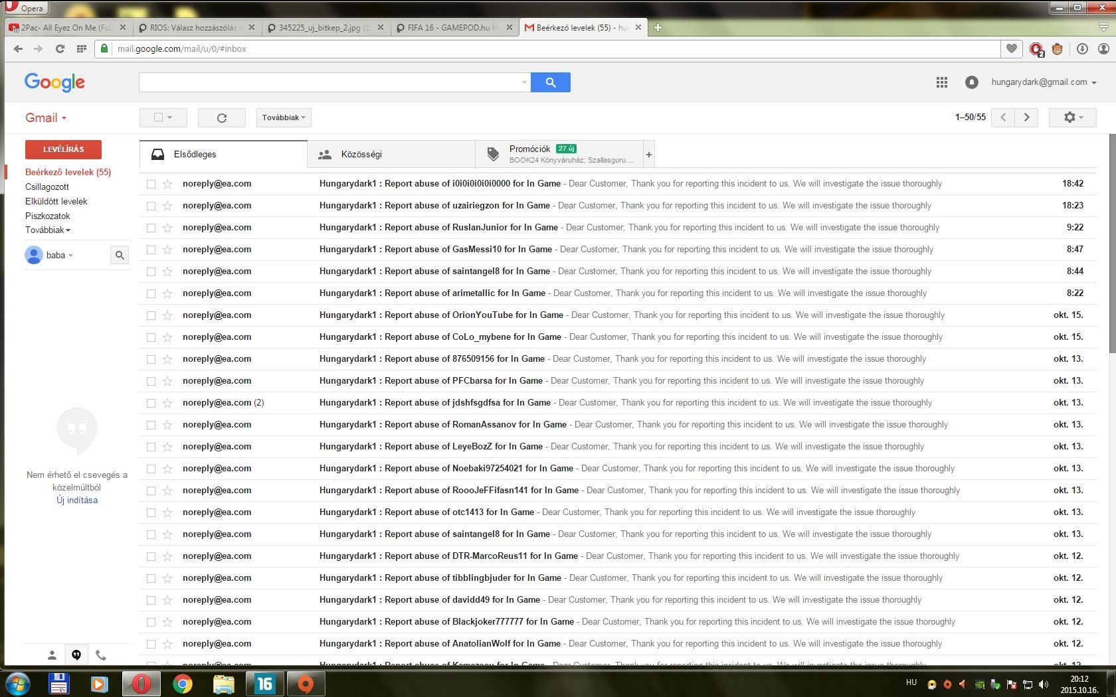1116x697 pixels.
Task: Click the taskbar volume speaker icon
Action: (x=1044, y=684)
